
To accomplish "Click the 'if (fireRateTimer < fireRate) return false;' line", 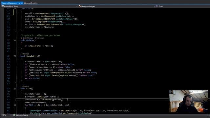I will [x=50, y=64].
